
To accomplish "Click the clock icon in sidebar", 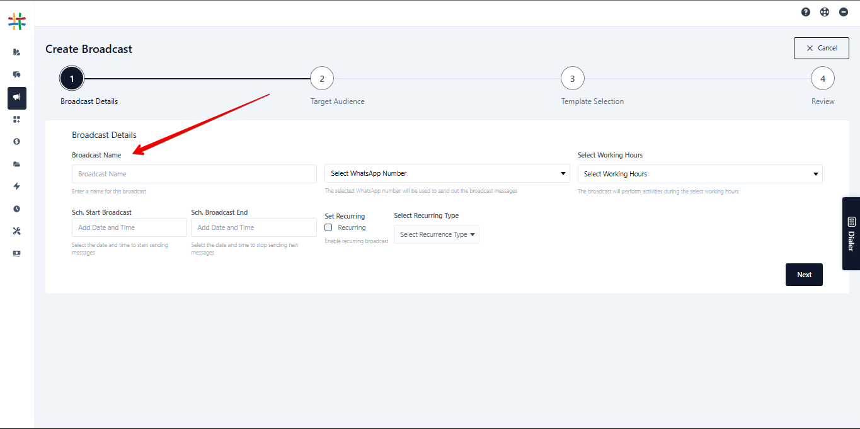I will pyautogui.click(x=17, y=209).
